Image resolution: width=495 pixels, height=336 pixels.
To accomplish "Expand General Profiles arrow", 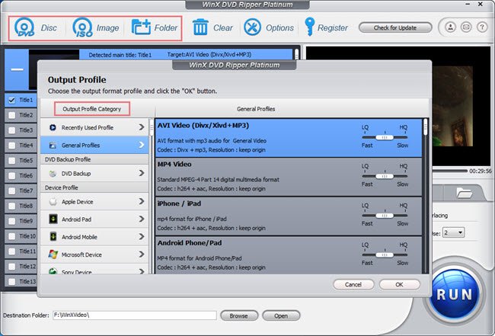I will click(x=142, y=145).
